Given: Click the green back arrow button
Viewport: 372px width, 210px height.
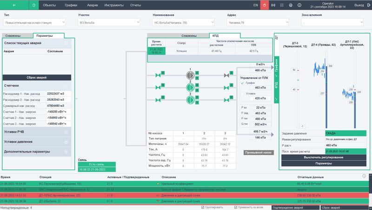Looking at the screenshot, I should tap(14, 5).
